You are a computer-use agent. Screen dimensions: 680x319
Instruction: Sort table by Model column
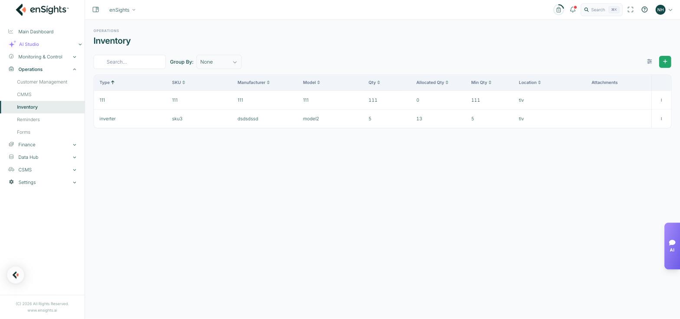[x=311, y=82]
